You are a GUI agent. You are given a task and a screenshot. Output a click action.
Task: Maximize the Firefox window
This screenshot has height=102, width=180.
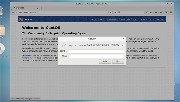(x=167, y=4)
